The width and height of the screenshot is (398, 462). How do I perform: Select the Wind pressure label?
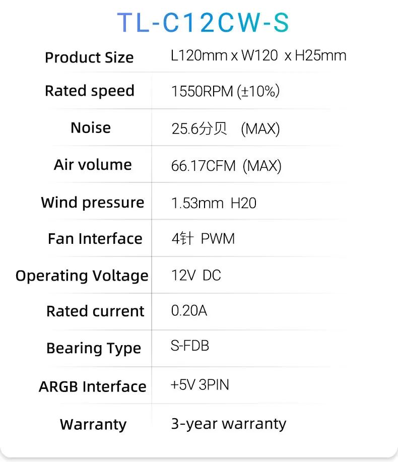(x=93, y=203)
